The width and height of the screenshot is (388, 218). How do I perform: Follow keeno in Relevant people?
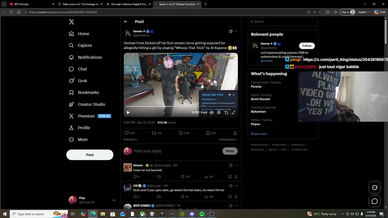[307, 46]
